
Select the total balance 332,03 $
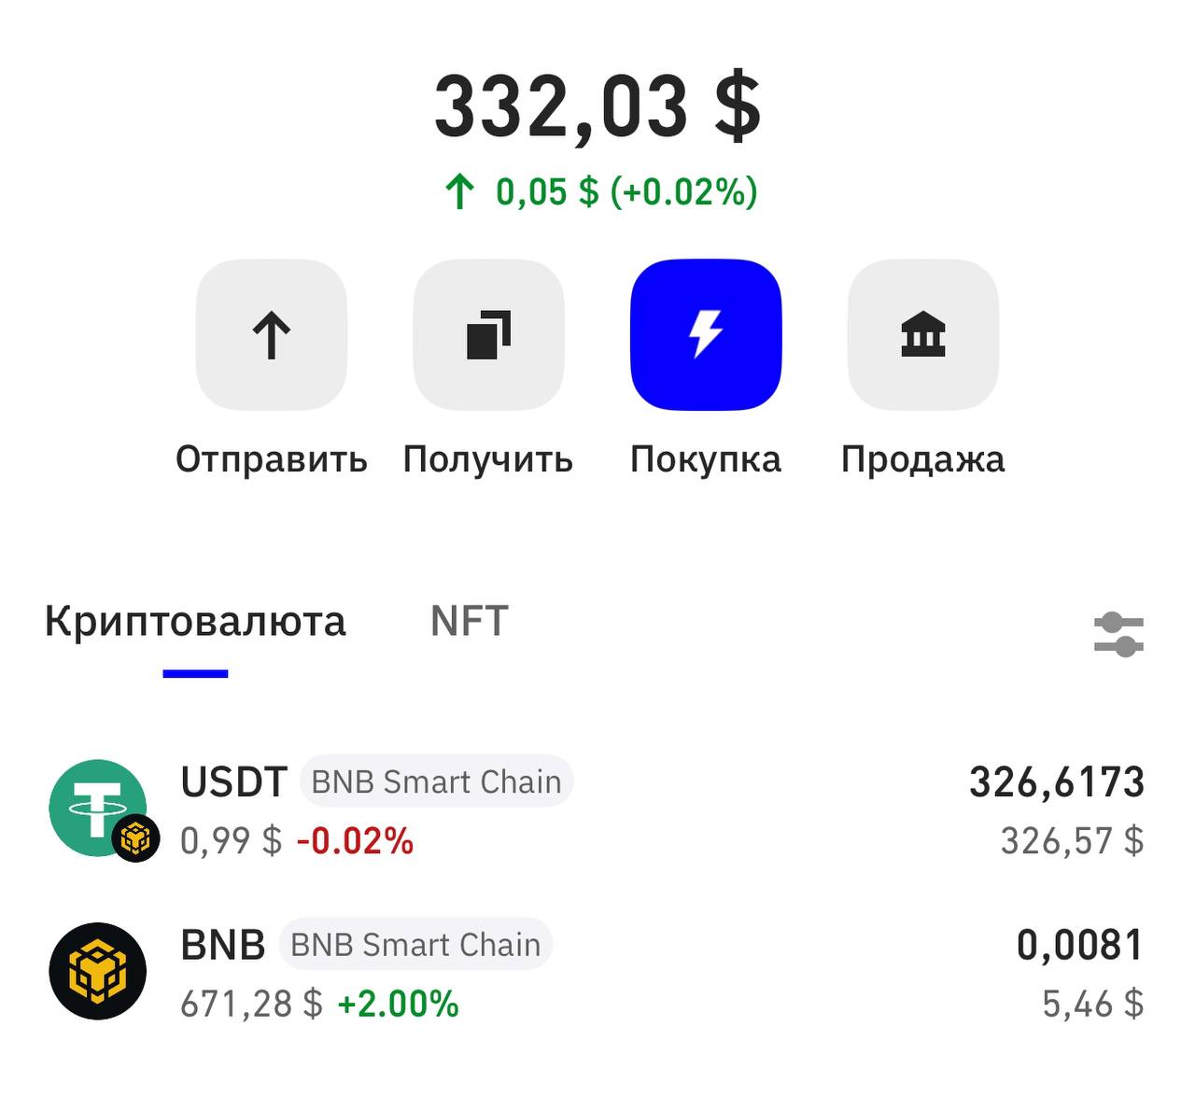pyautogui.click(x=597, y=106)
